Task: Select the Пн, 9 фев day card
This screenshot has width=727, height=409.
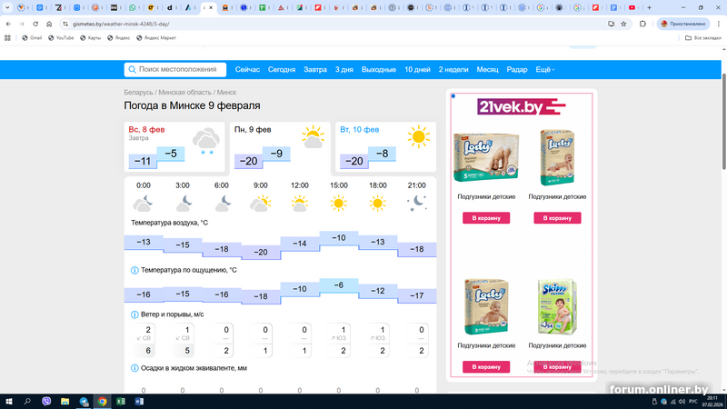Action: click(x=280, y=146)
